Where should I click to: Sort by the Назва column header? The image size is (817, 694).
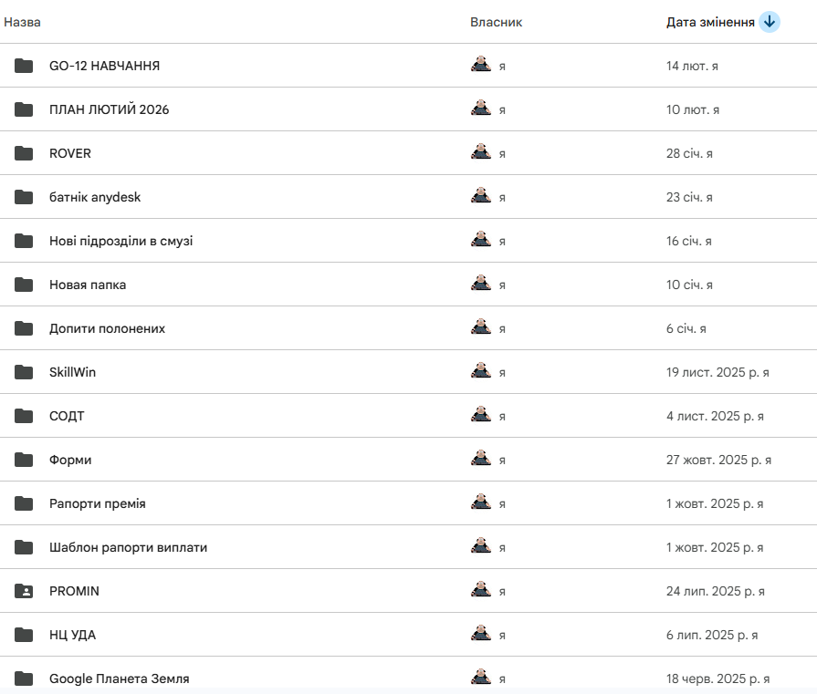point(23,22)
